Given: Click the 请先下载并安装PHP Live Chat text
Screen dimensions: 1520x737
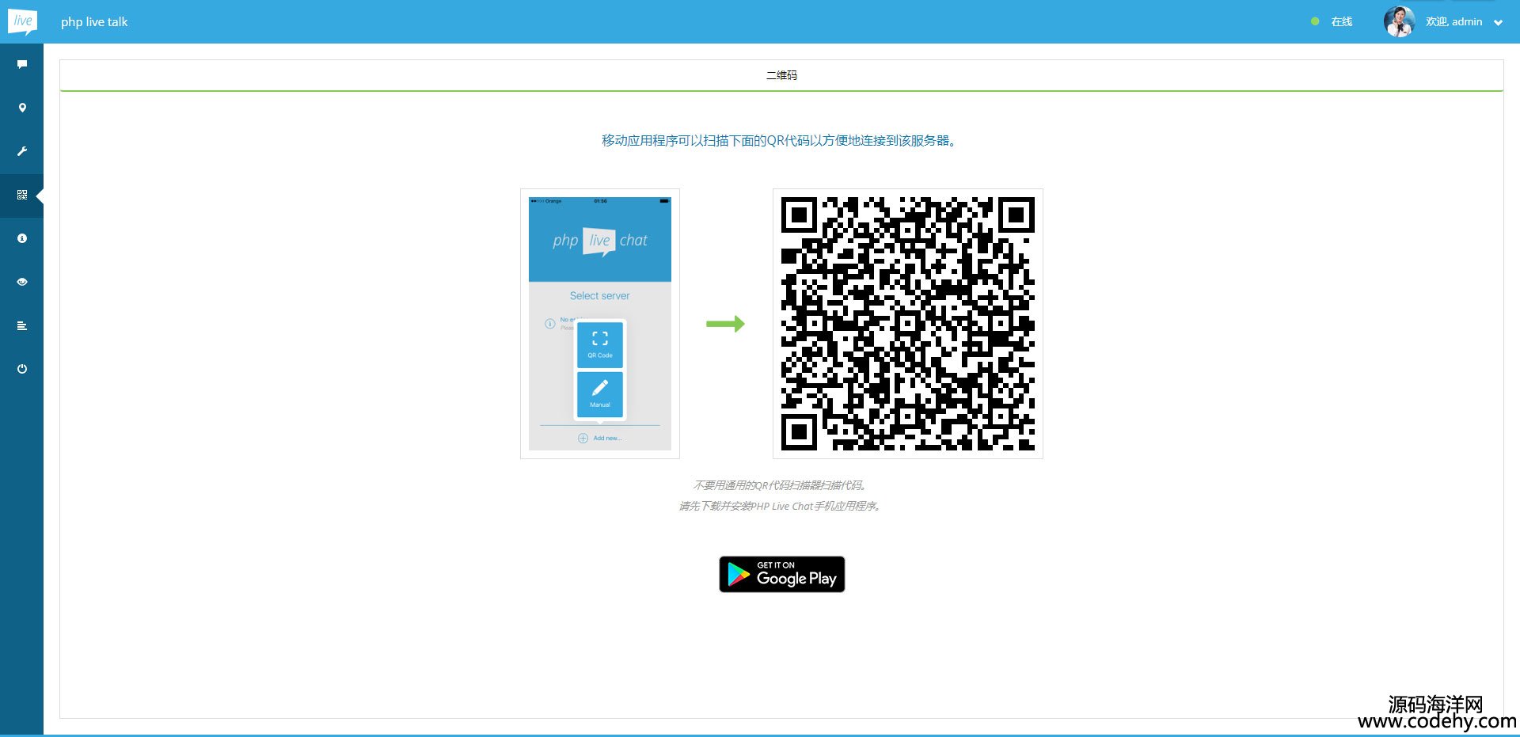Looking at the screenshot, I should 781,506.
